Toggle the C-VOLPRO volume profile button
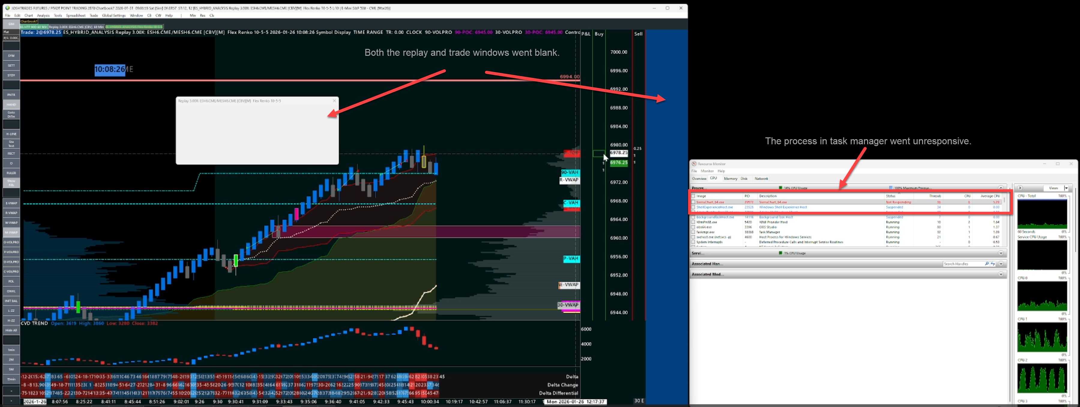 [11, 272]
